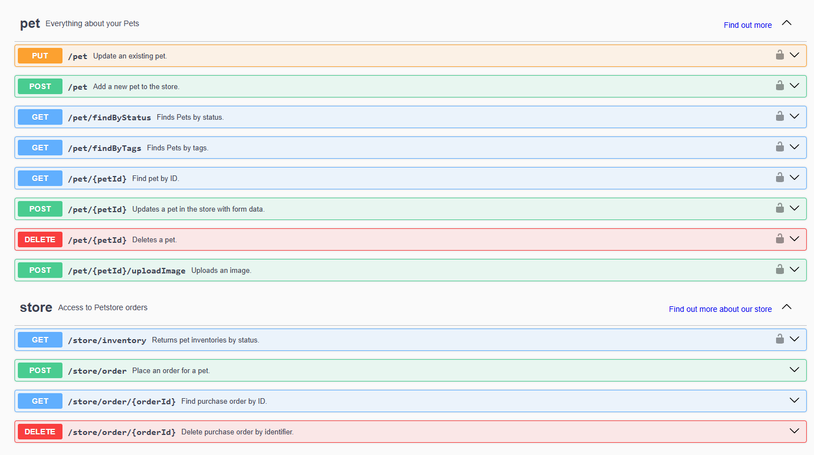Expand the POST /store/order operation
814x455 pixels.
pyautogui.click(x=794, y=369)
